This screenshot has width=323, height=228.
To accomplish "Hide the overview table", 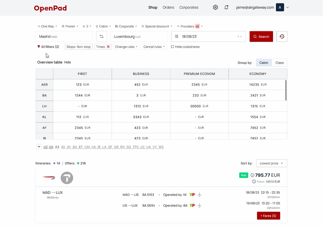I will click(x=68, y=62).
